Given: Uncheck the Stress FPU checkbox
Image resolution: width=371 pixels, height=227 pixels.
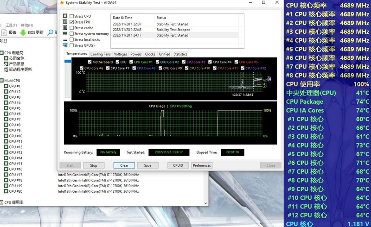Looking at the screenshot, I should (72, 22).
